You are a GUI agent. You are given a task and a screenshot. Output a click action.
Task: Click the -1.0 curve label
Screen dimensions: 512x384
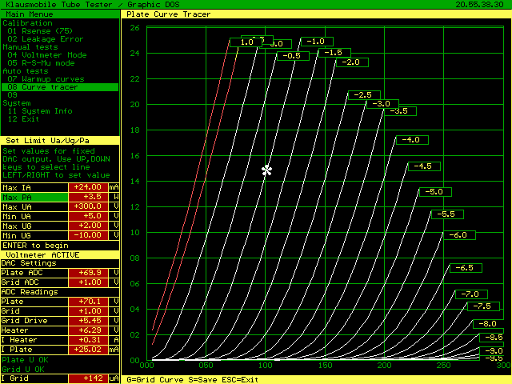coord(317,42)
